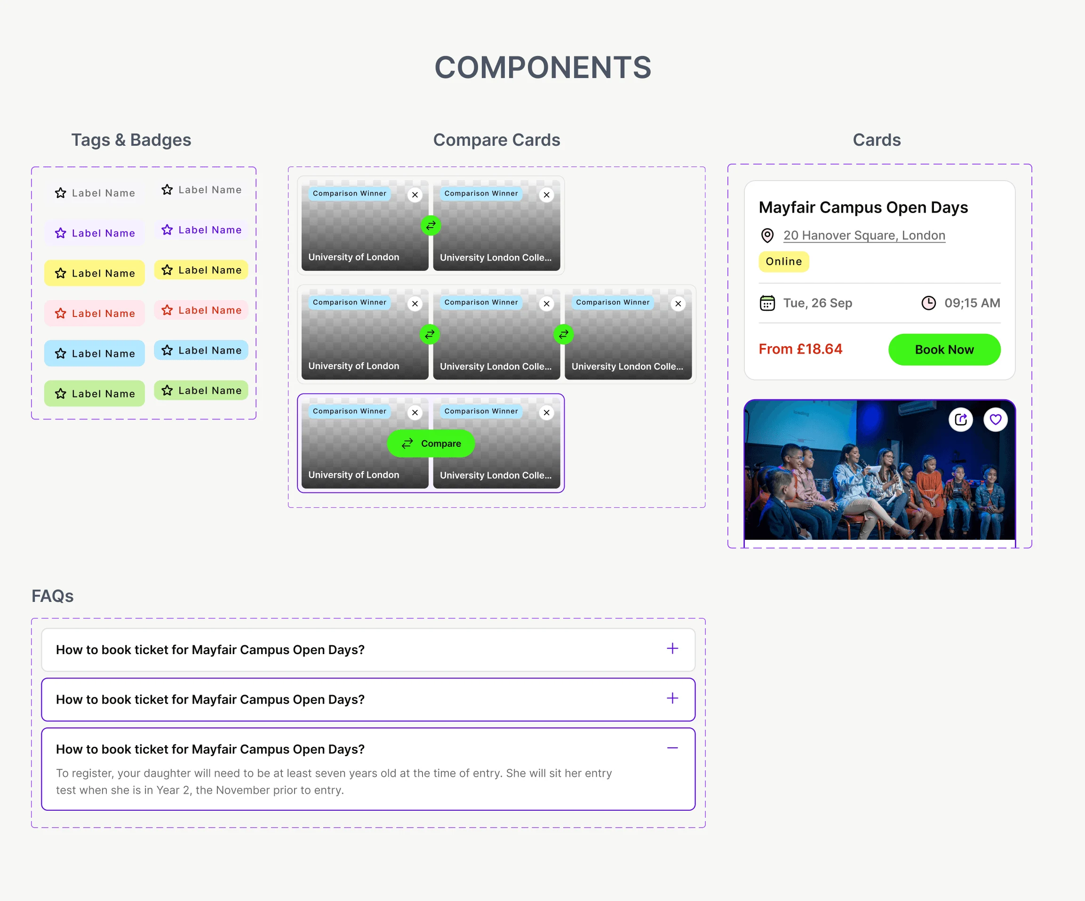Click the Mayfair Campus Open Days card title

click(x=863, y=207)
